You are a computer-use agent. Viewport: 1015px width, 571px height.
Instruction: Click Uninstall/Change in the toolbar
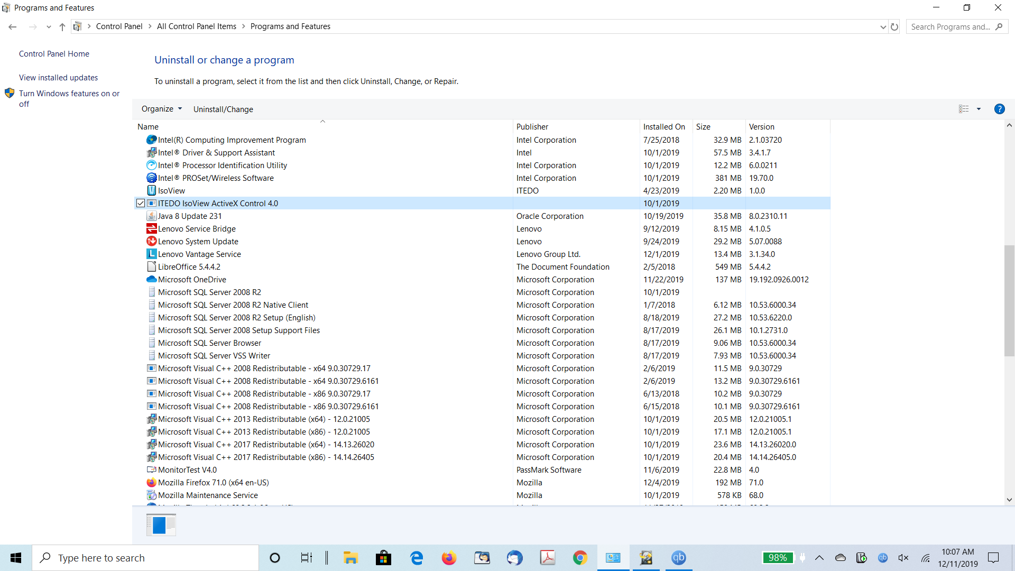coord(223,109)
